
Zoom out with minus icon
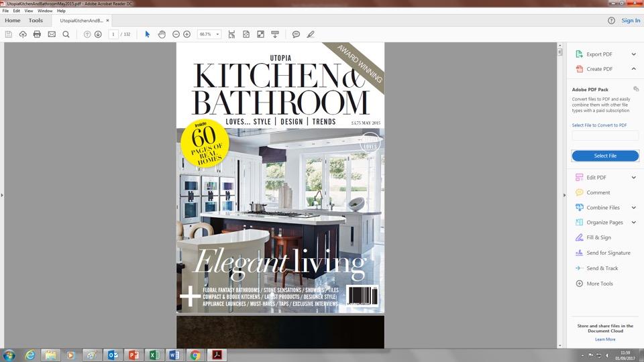[x=176, y=34]
